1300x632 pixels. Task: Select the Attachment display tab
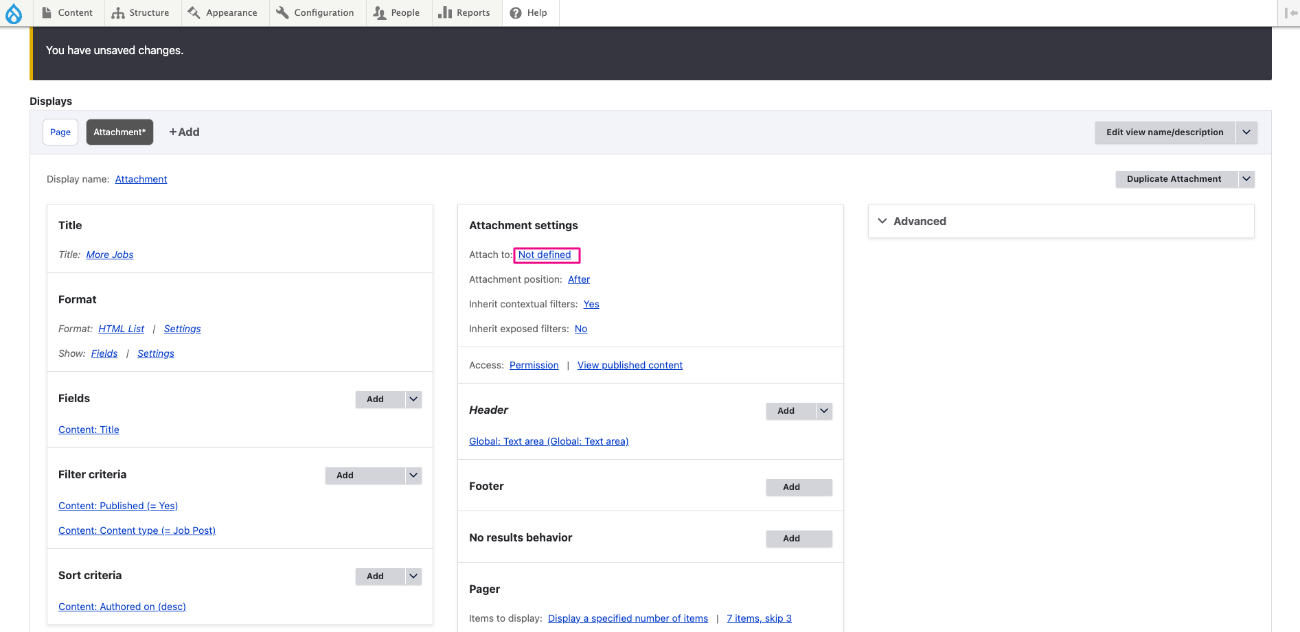pyautogui.click(x=119, y=132)
